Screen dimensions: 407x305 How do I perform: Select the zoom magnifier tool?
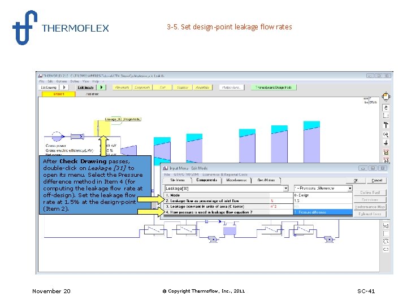click(386, 134)
